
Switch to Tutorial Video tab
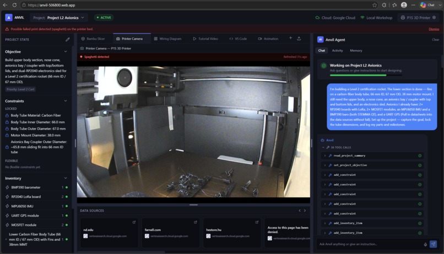pyautogui.click(x=205, y=38)
